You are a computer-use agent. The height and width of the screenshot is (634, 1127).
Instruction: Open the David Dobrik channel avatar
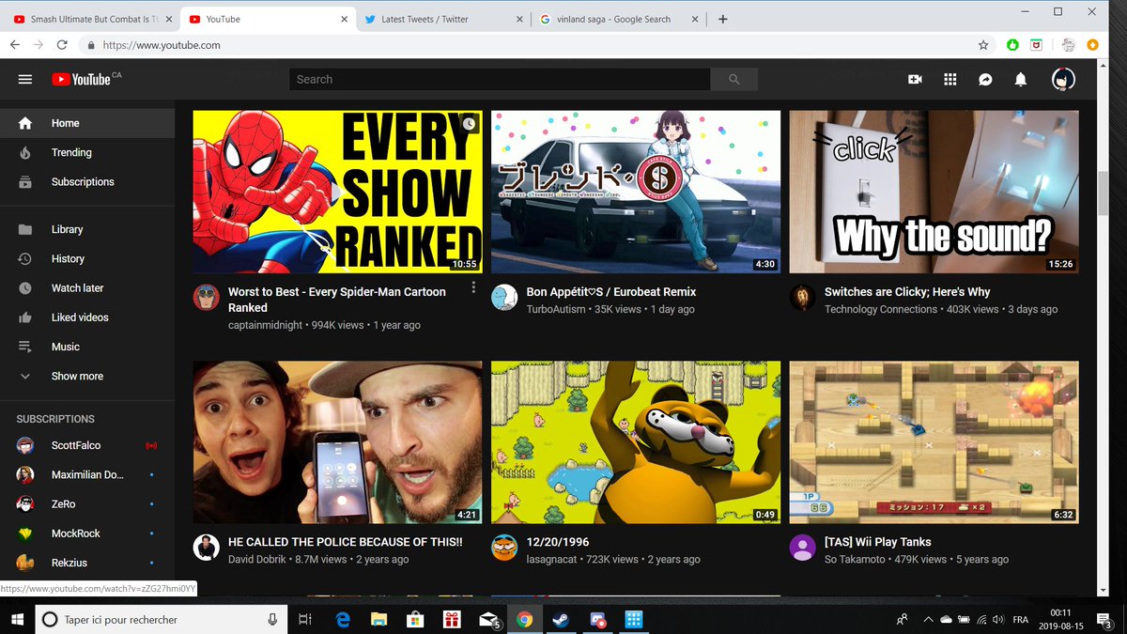[x=207, y=548]
